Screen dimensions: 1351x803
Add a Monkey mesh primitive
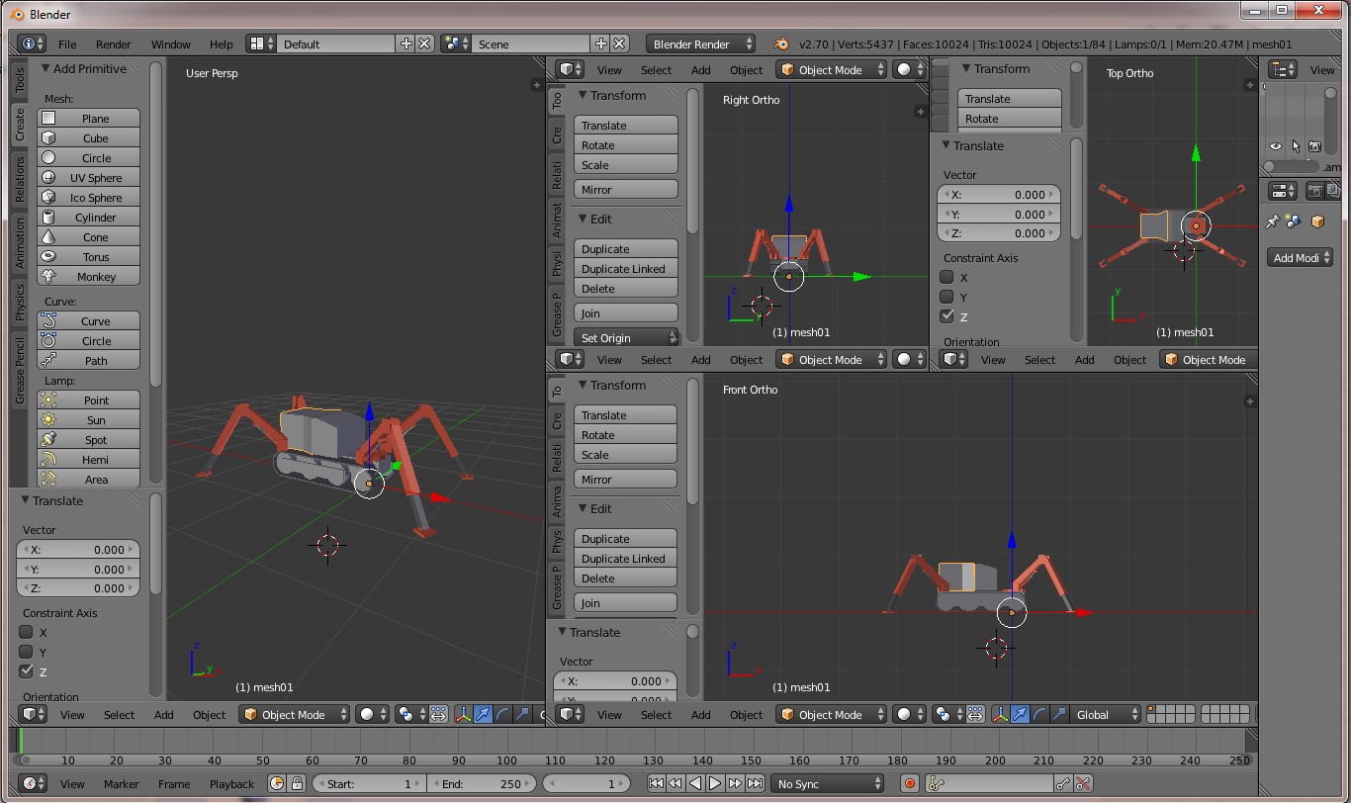tap(89, 277)
